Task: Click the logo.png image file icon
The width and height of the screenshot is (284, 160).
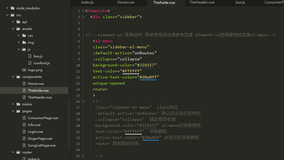Action: [x=24, y=70]
